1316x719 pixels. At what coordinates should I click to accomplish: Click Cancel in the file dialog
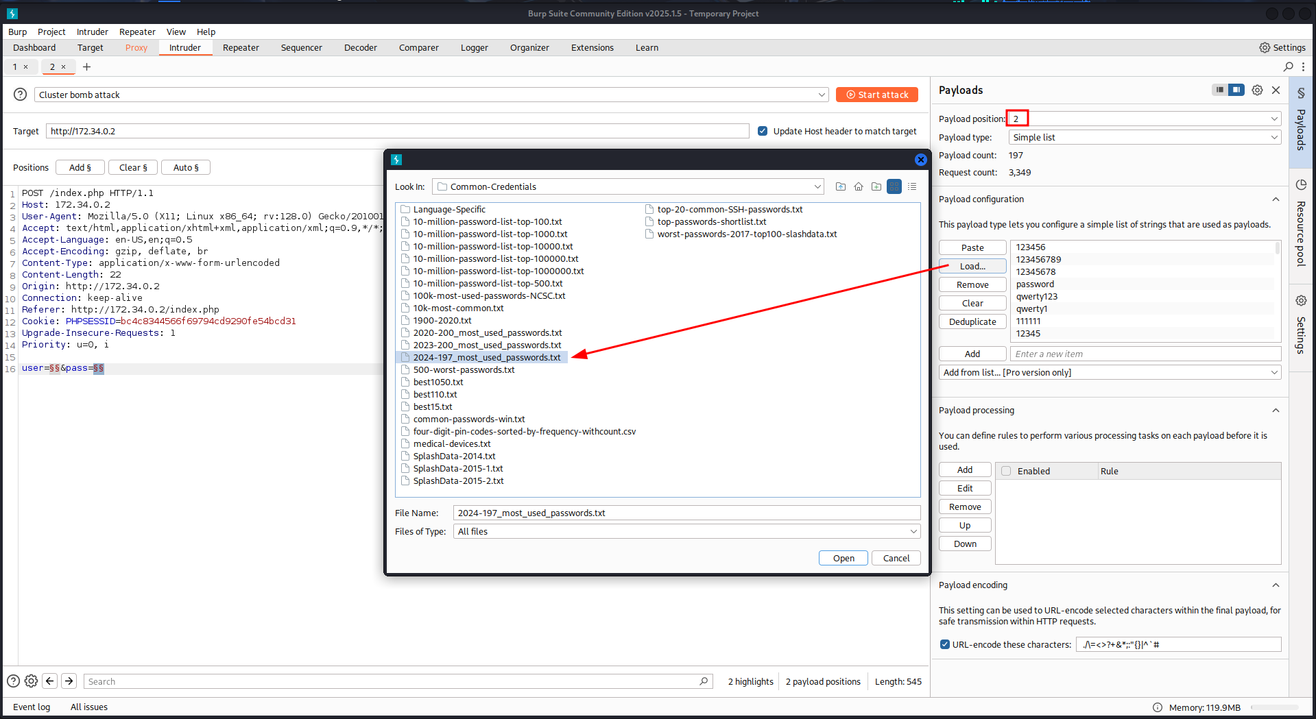click(x=896, y=558)
